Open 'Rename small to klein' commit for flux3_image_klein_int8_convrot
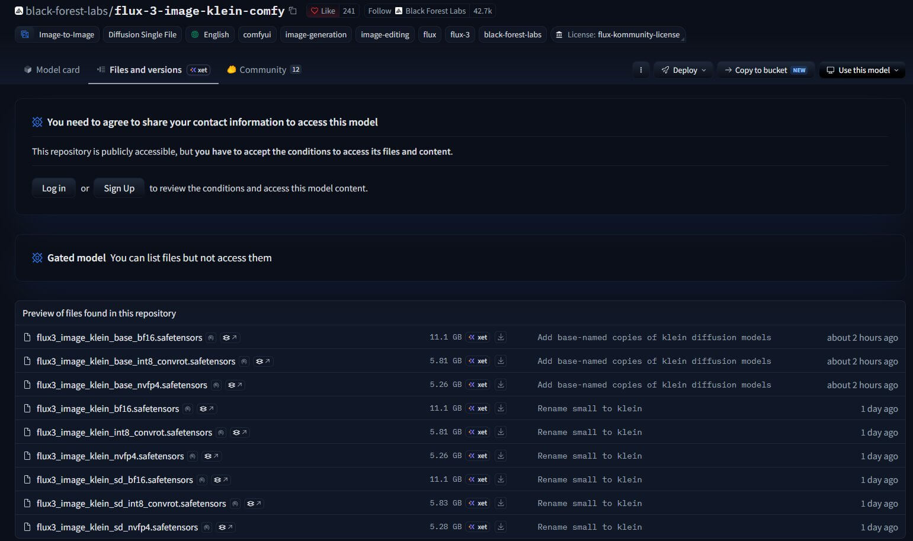This screenshot has width=913, height=541. pyautogui.click(x=590, y=432)
